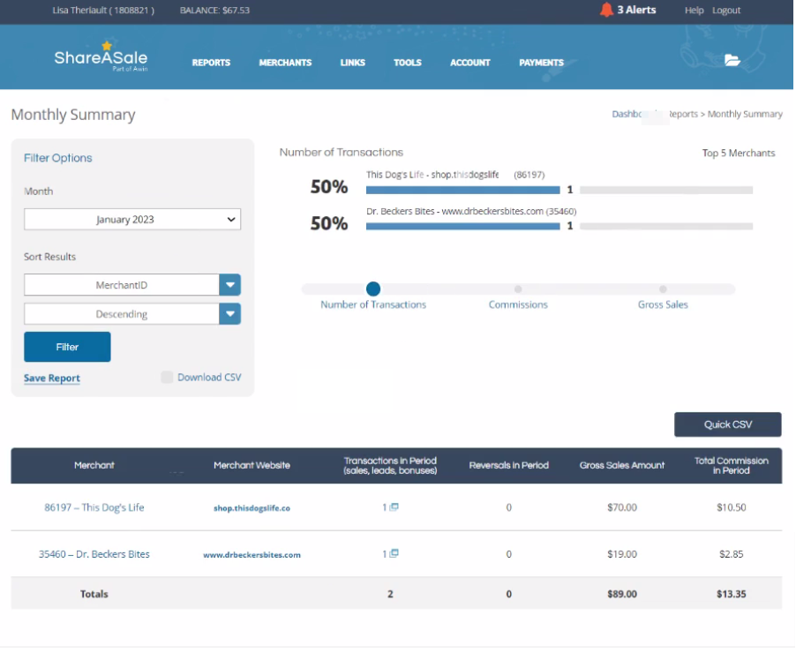Click the $89.00 total gross sales
Screen dimensions: 796x653
[622, 594]
